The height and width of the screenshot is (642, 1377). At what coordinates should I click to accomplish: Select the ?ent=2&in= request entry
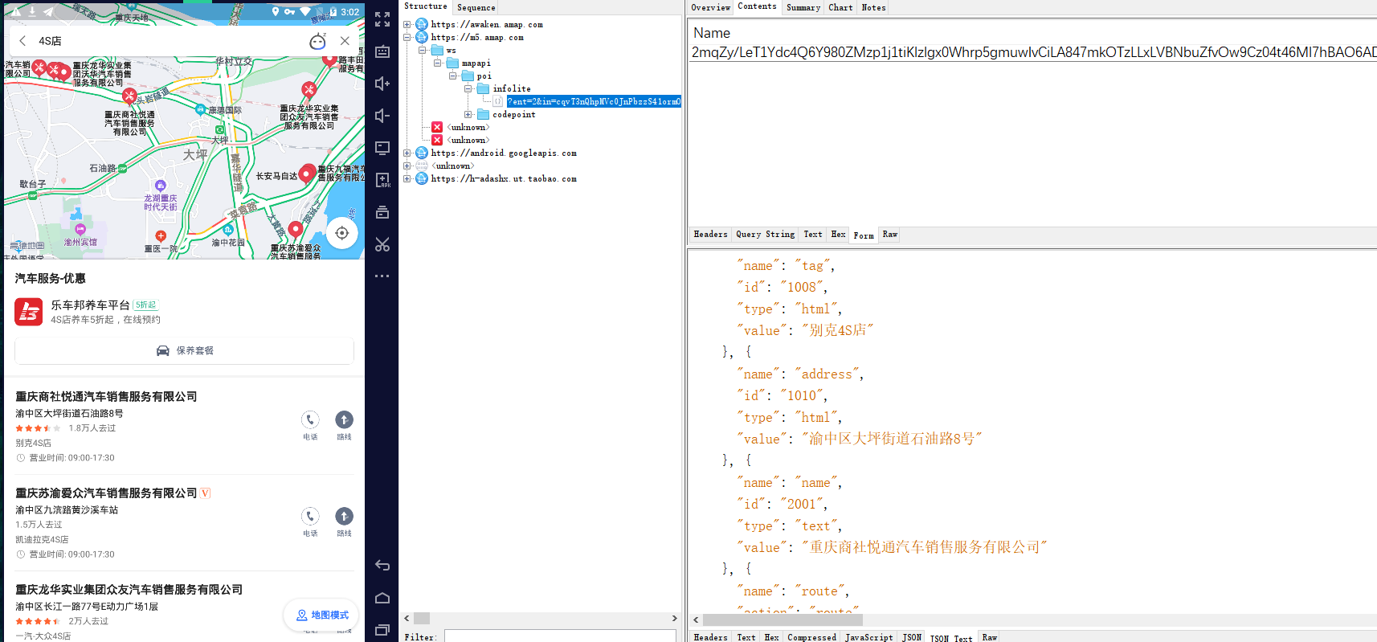(x=594, y=101)
